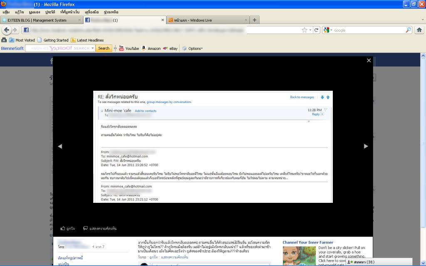
Task: Open the เครื่องมือ (Tools) menu
Action: click(92, 12)
